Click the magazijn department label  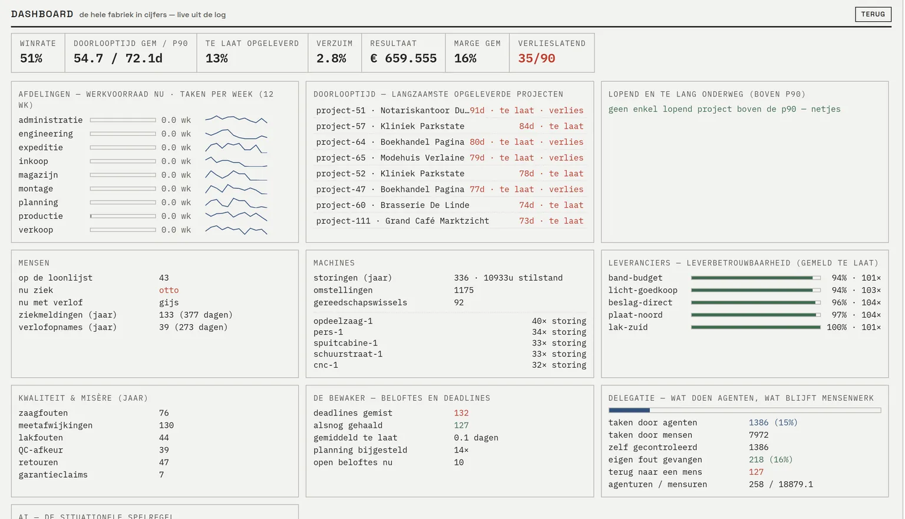point(38,175)
